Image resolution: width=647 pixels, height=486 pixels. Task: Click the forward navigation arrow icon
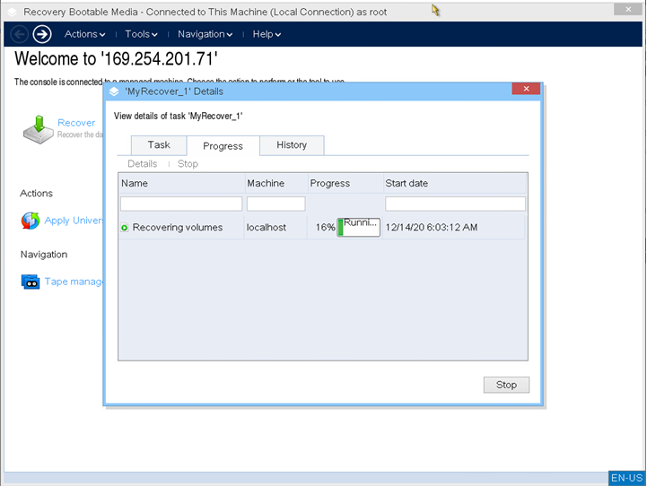[42, 34]
